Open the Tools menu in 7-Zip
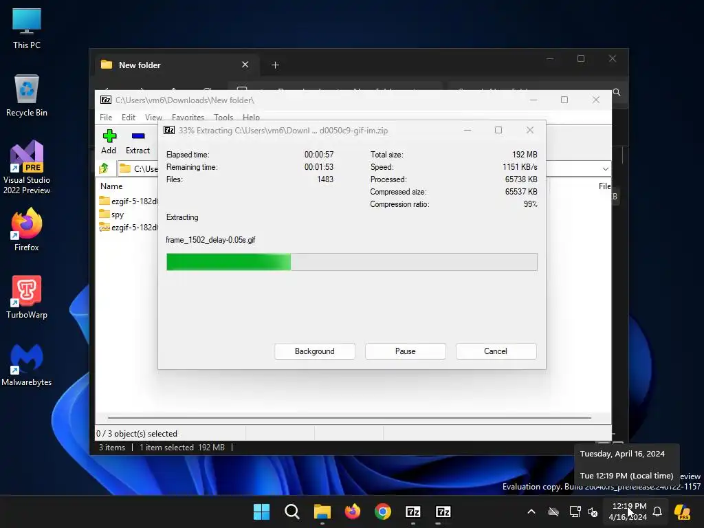Image resolution: width=704 pixels, height=528 pixels. coord(223,117)
